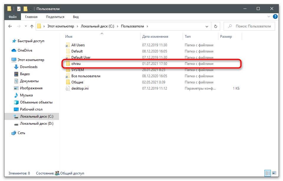
Task: Select Сеть in the navigation pane
Action: pos(21,133)
